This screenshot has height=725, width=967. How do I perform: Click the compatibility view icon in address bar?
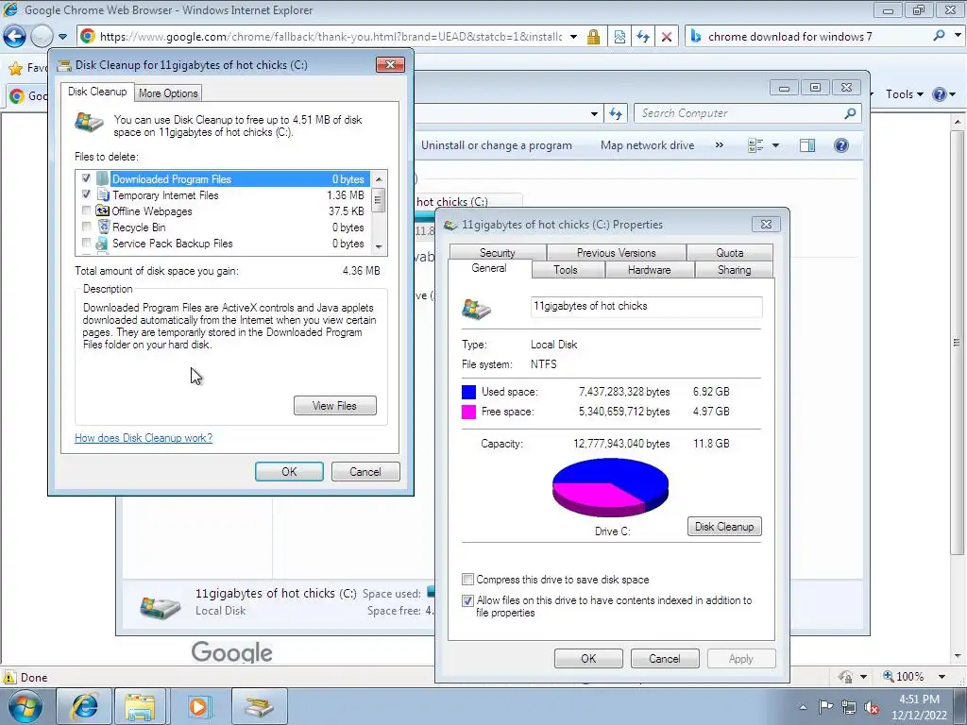click(x=619, y=37)
